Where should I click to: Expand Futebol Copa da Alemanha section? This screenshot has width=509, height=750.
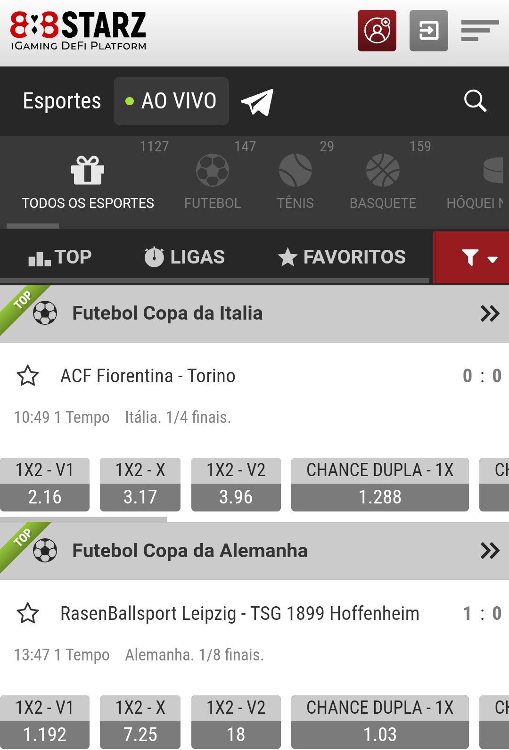[x=490, y=551]
